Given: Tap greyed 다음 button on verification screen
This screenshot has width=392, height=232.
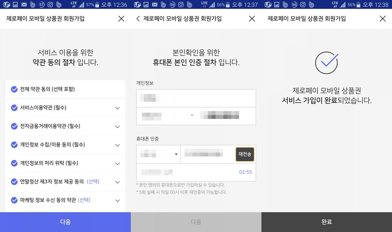Looking at the screenshot, I should click(196, 222).
